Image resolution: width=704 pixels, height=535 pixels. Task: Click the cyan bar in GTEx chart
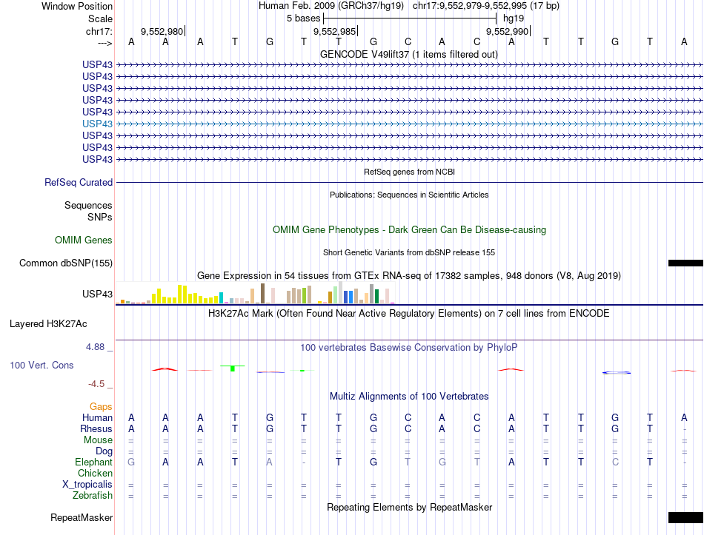tap(221, 298)
